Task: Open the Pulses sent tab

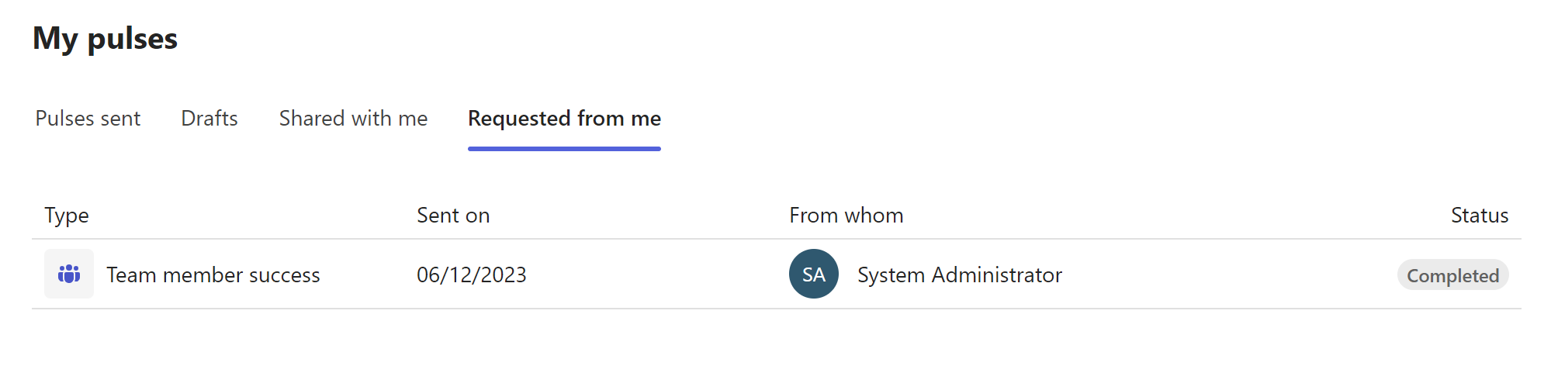Action: [x=88, y=119]
